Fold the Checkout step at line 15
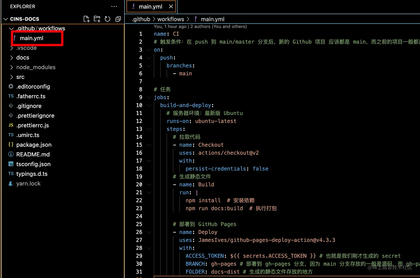The image size is (420, 278). [149, 145]
